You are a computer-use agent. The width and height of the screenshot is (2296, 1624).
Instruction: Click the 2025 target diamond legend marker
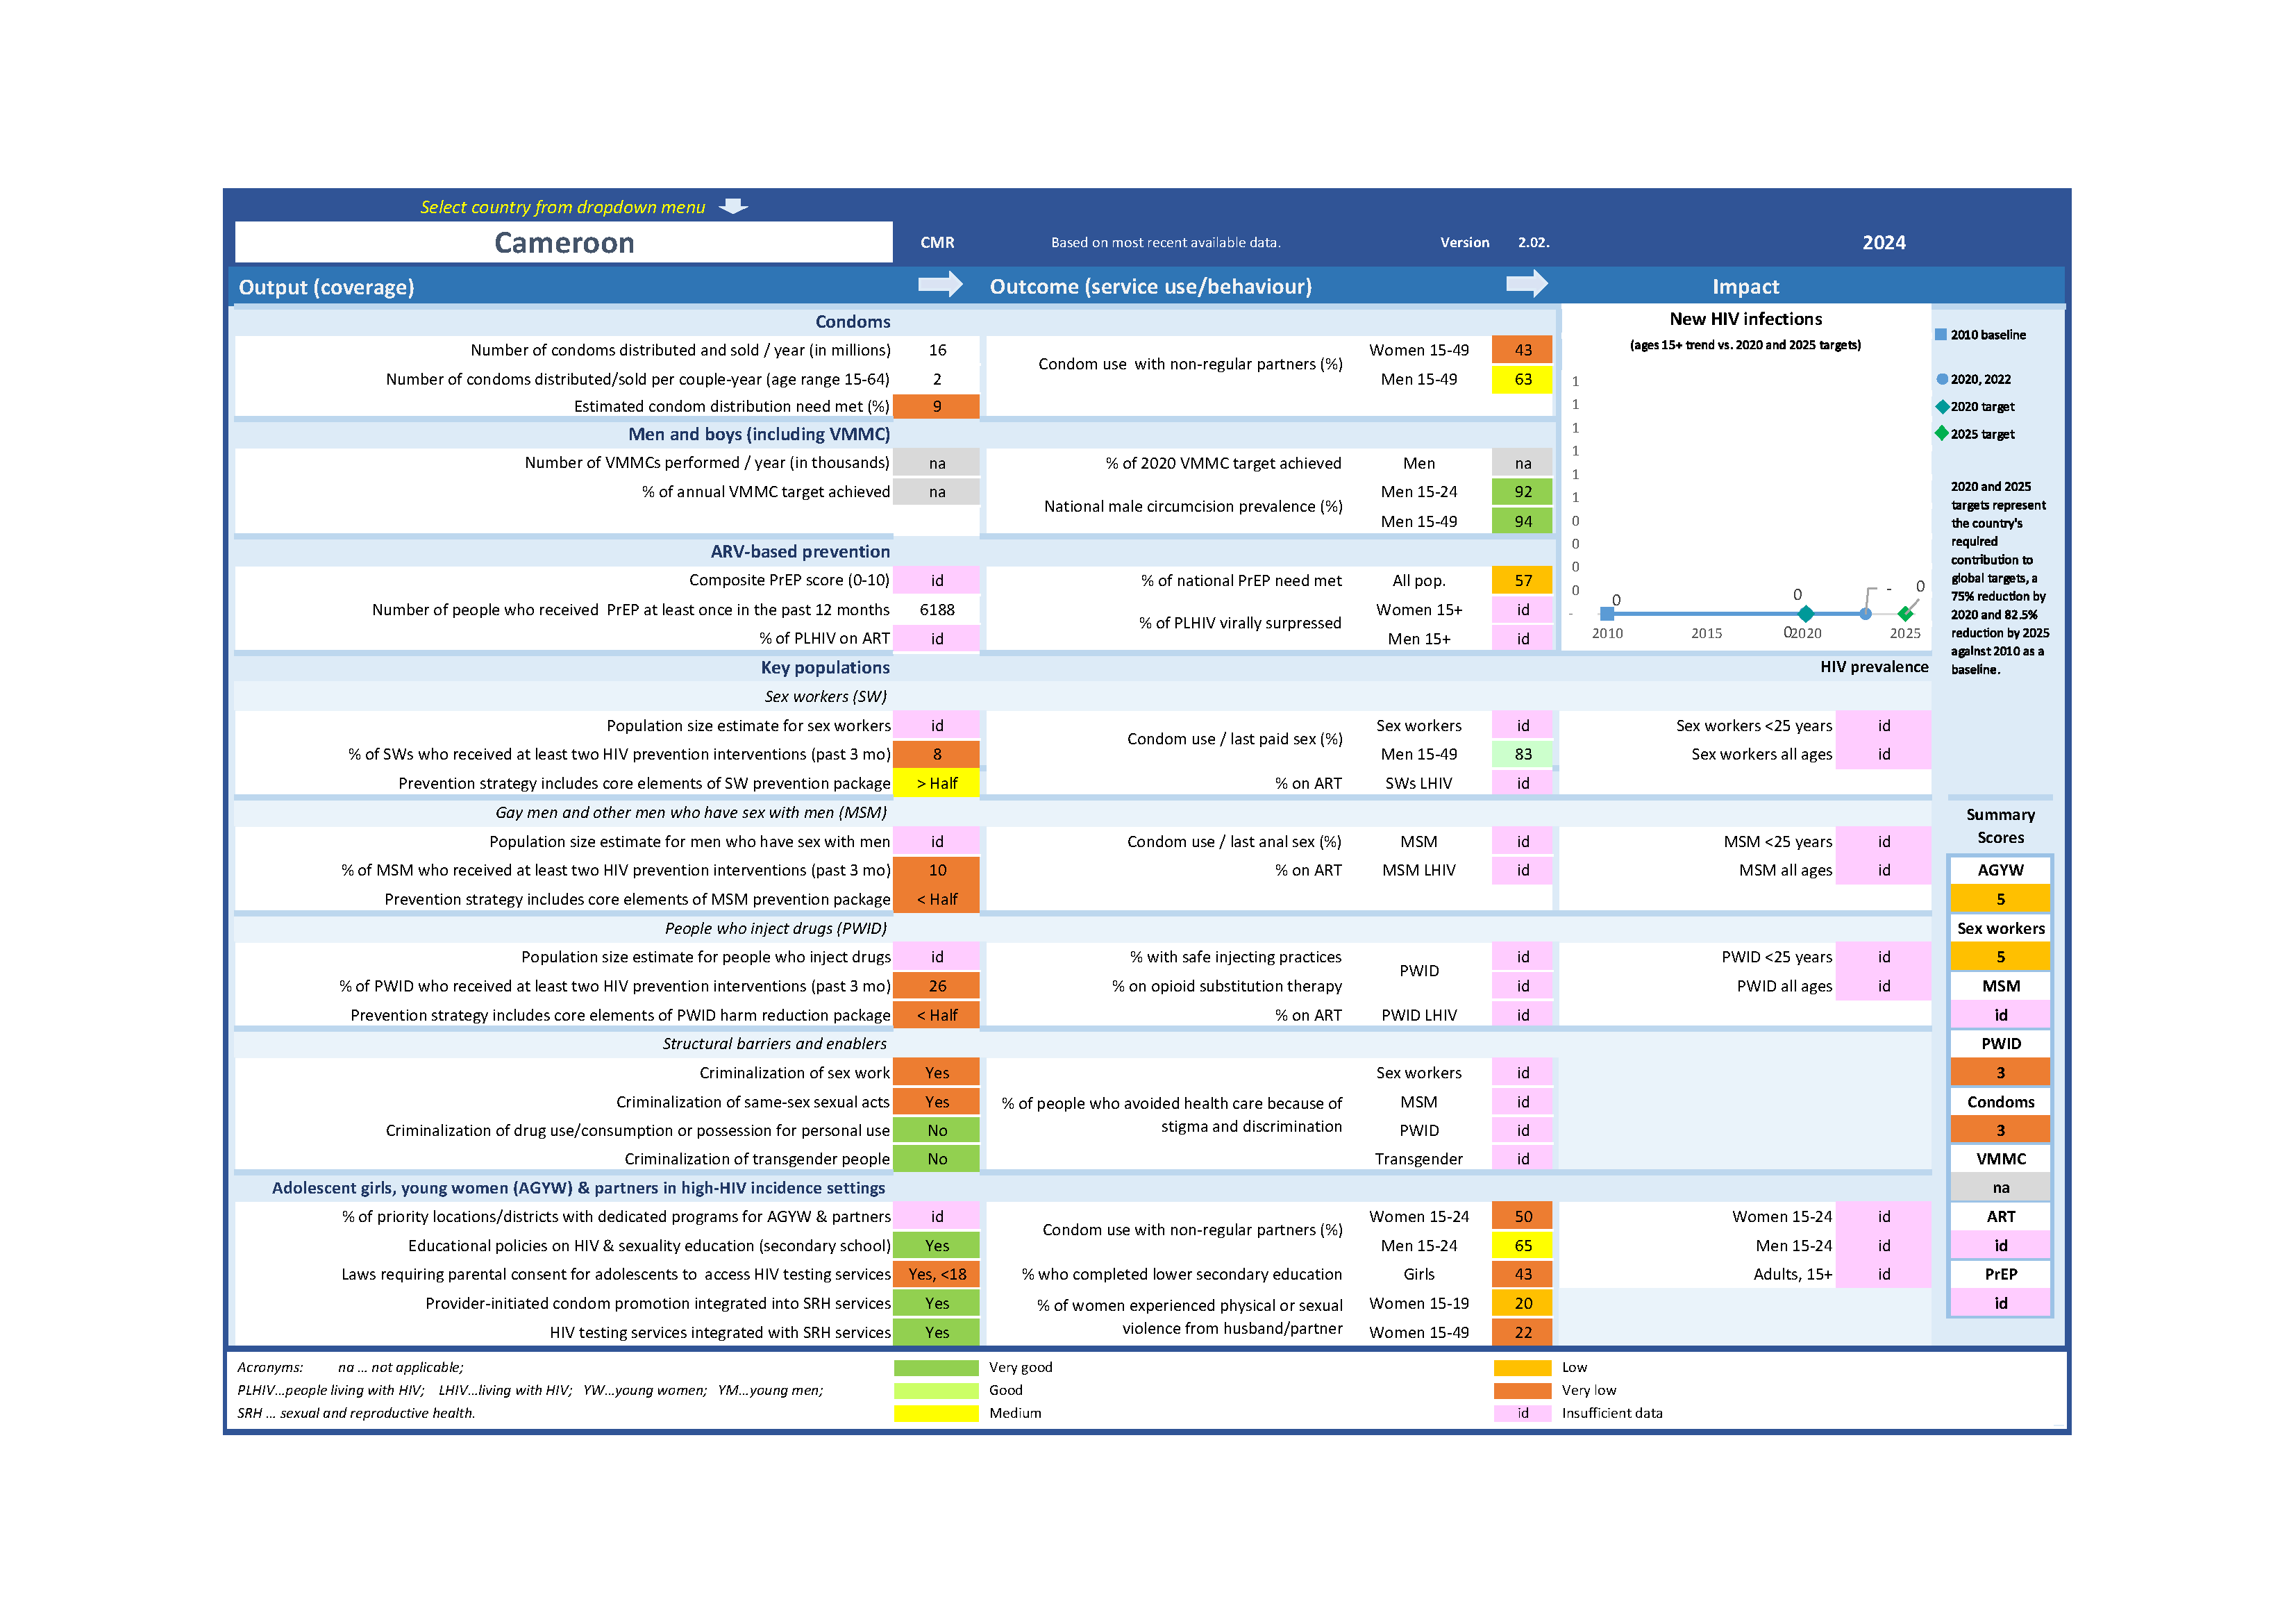tap(1942, 434)
